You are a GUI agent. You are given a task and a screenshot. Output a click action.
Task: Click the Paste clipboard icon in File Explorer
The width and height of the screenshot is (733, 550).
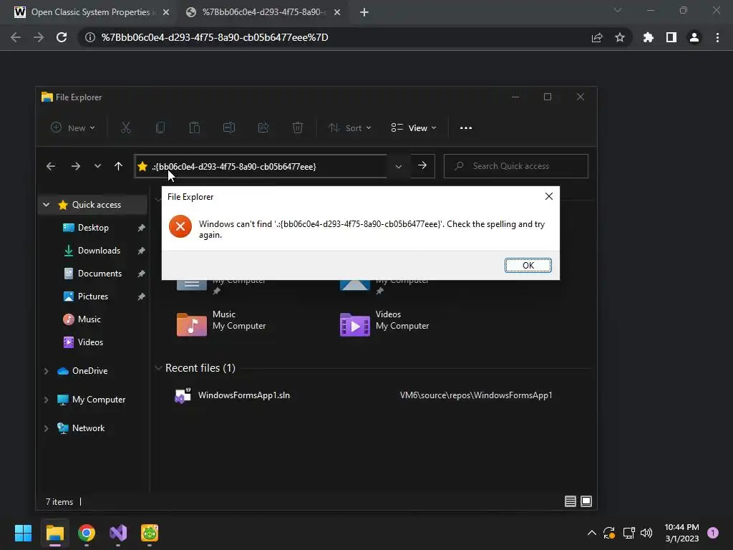(x=195, y=127)
